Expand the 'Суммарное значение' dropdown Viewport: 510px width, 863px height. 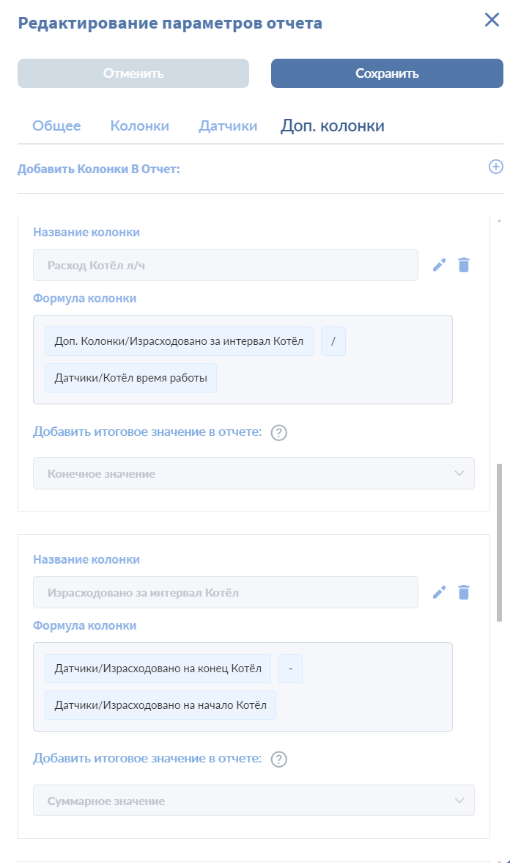(x=254, y=801)
